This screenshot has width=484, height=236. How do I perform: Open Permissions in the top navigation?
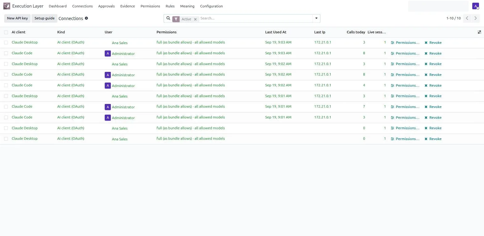click(x=150, y=6)
